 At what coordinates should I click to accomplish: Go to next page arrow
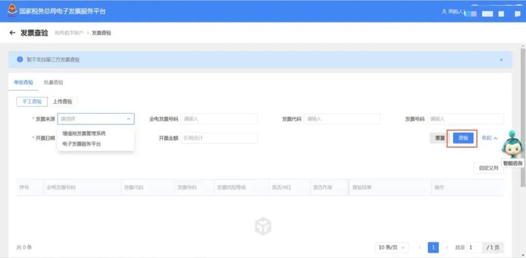pyautogui.click(x=447, y=248)
